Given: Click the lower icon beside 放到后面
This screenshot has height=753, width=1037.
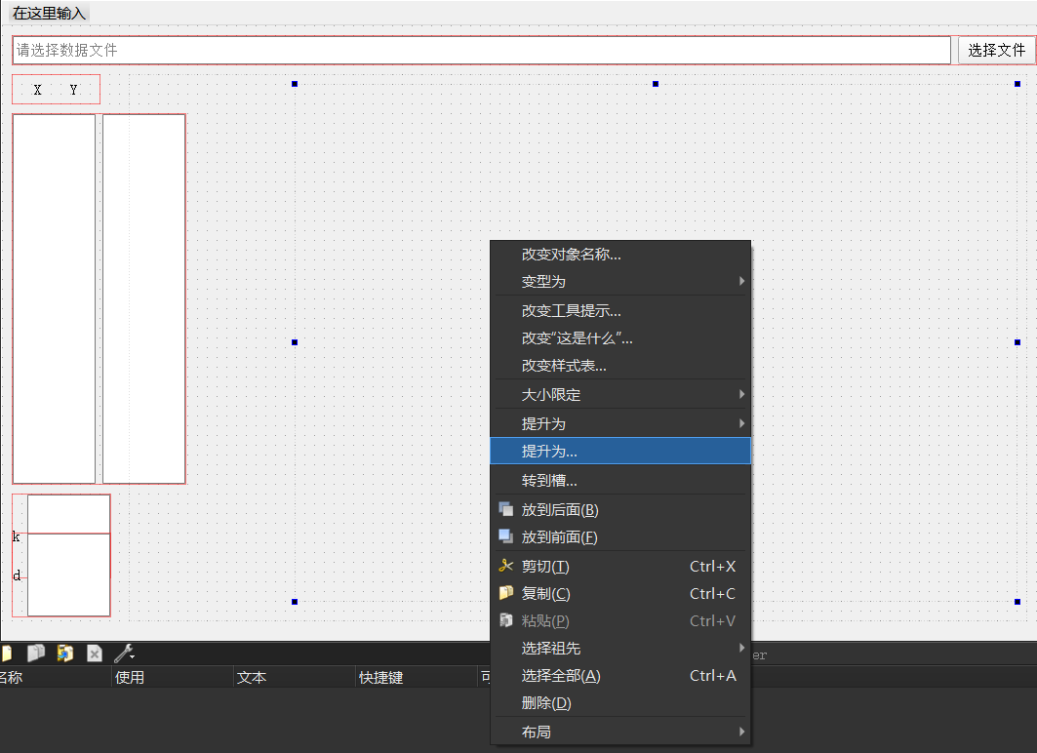Looking at the screenshot, I should (505, 509).
